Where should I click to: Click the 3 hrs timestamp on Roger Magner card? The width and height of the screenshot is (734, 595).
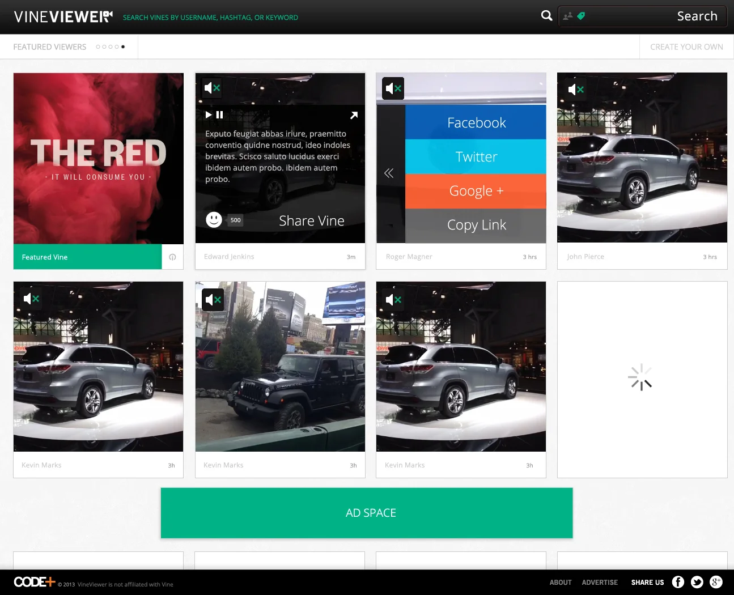pyautogui.click(x=529, y=257)
